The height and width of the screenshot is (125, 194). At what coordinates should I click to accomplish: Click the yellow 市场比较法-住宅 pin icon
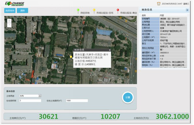(x=94, y=11)
